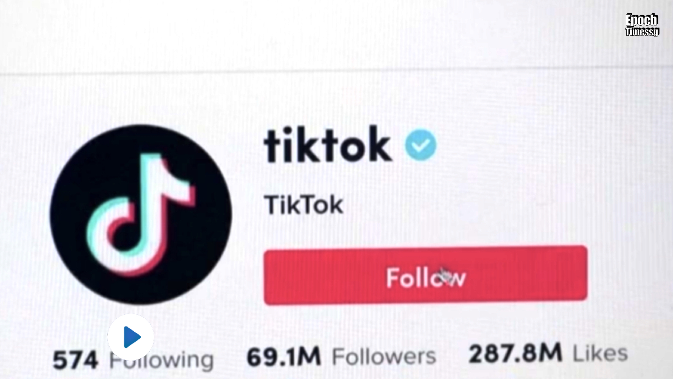The width and height of the screenshot is (673, 379).
Task: Click the word 'Timessg' in the watermark
Action: click(642, 32)
